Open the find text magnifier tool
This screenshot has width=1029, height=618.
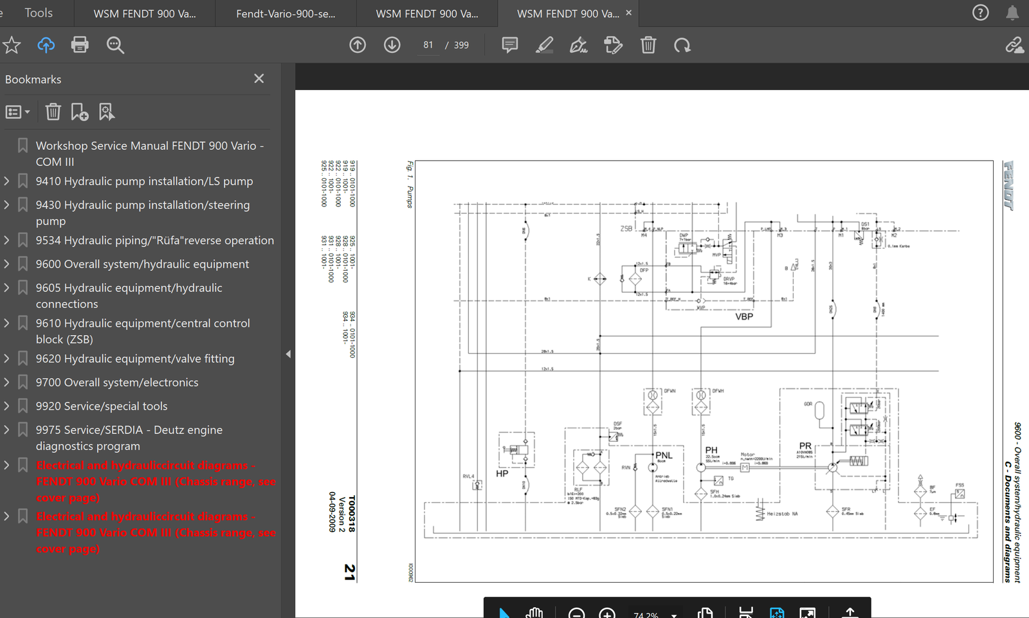coord(115,45)
